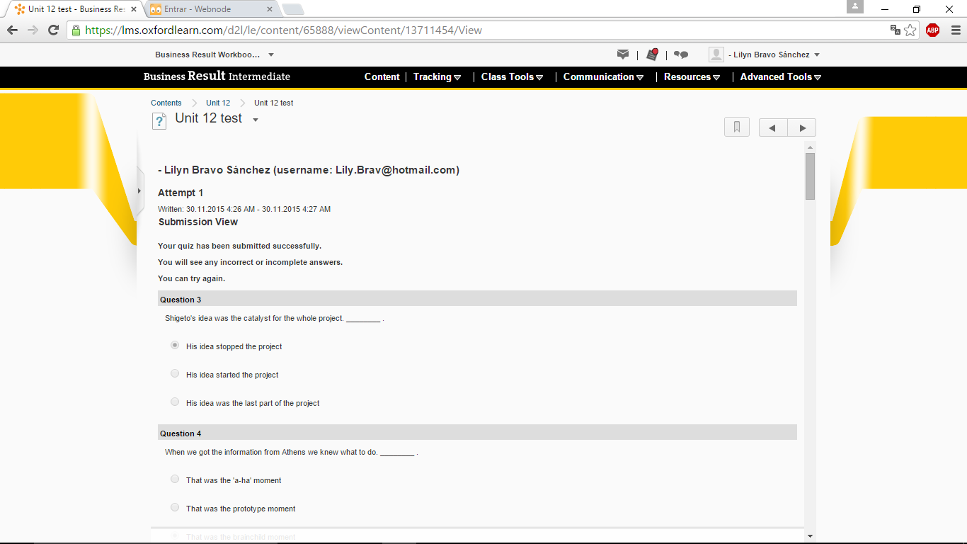Open the chat bubbles icon
This screenshot has height=544, width=967.
point(681,55)
